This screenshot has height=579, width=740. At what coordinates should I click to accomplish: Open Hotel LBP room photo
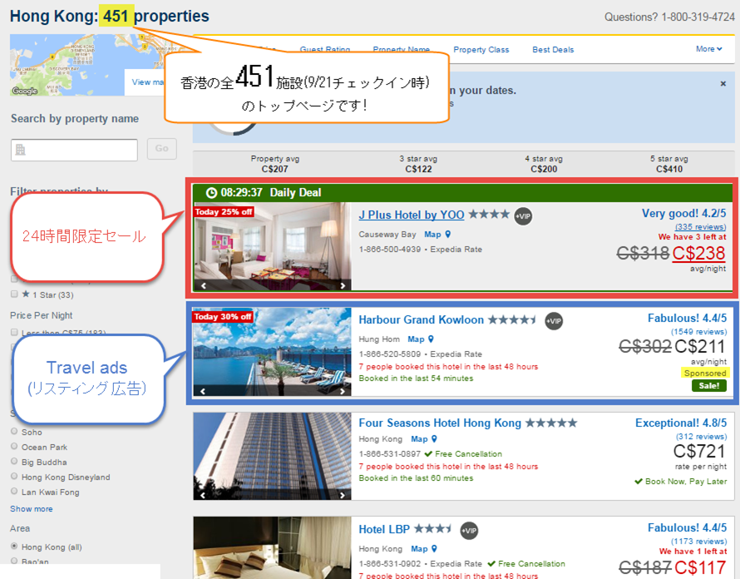pyautogui.click(x=273, y=548)
